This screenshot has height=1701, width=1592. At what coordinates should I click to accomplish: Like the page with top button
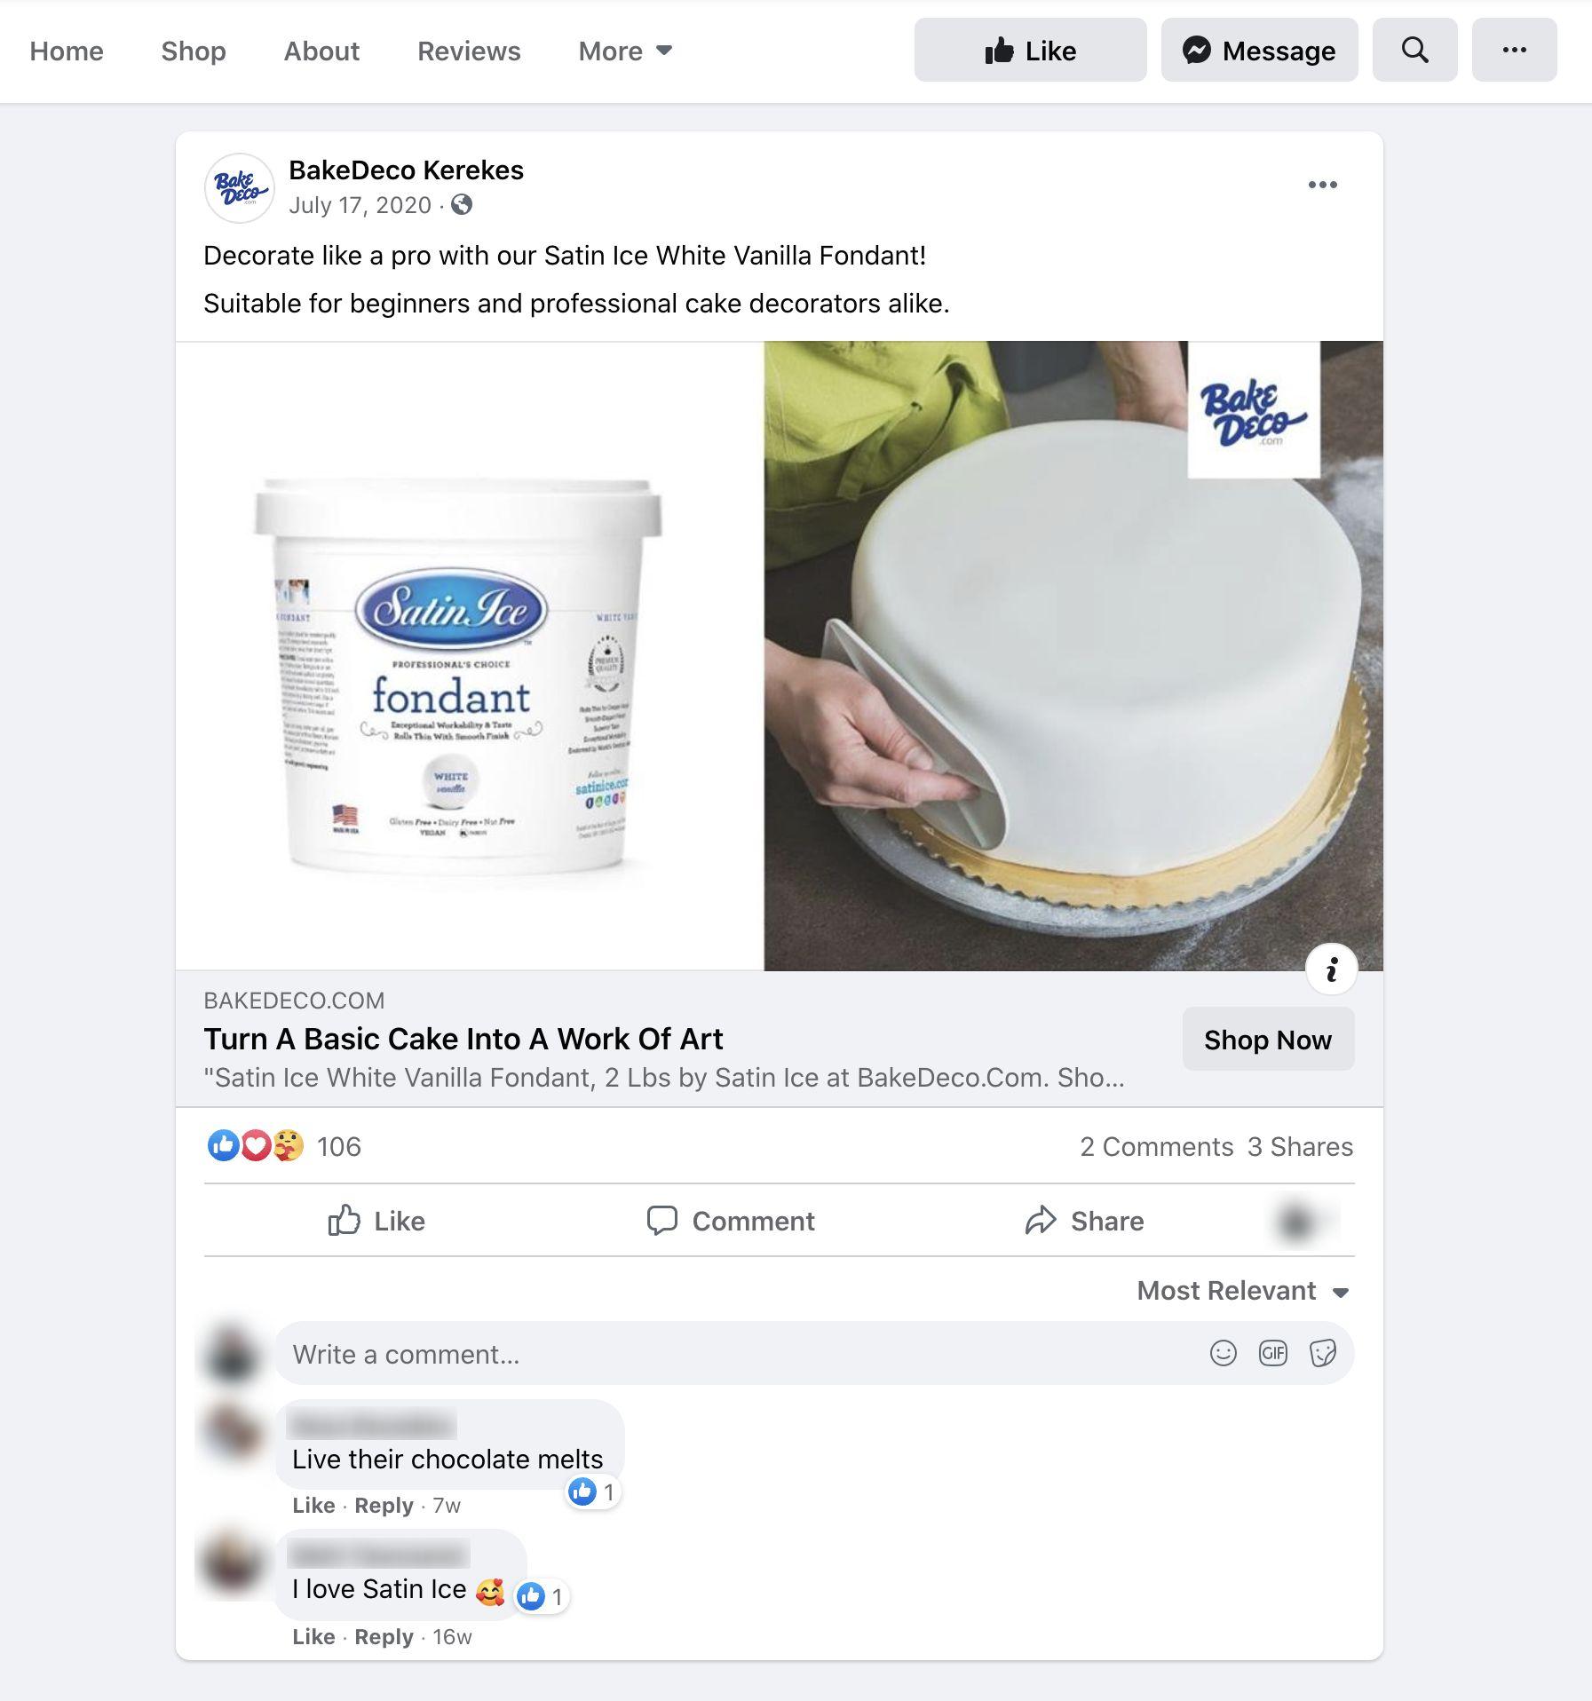click(1030, 50)
